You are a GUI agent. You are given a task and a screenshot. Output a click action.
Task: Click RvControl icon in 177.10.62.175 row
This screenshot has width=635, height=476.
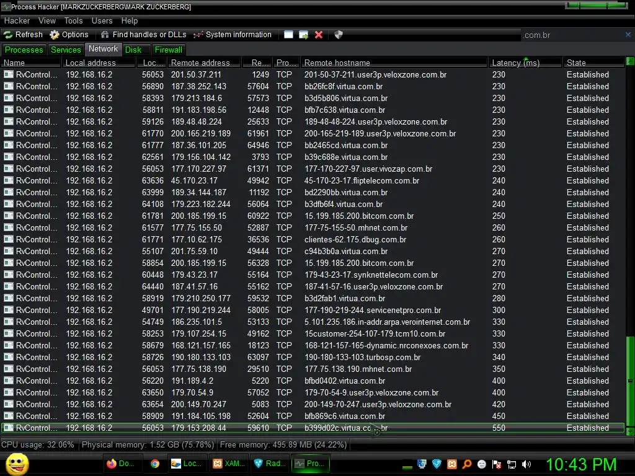tap(9, 239)
